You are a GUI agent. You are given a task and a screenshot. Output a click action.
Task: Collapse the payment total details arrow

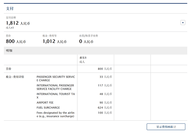pyautogui.click(x=183, y=22)
